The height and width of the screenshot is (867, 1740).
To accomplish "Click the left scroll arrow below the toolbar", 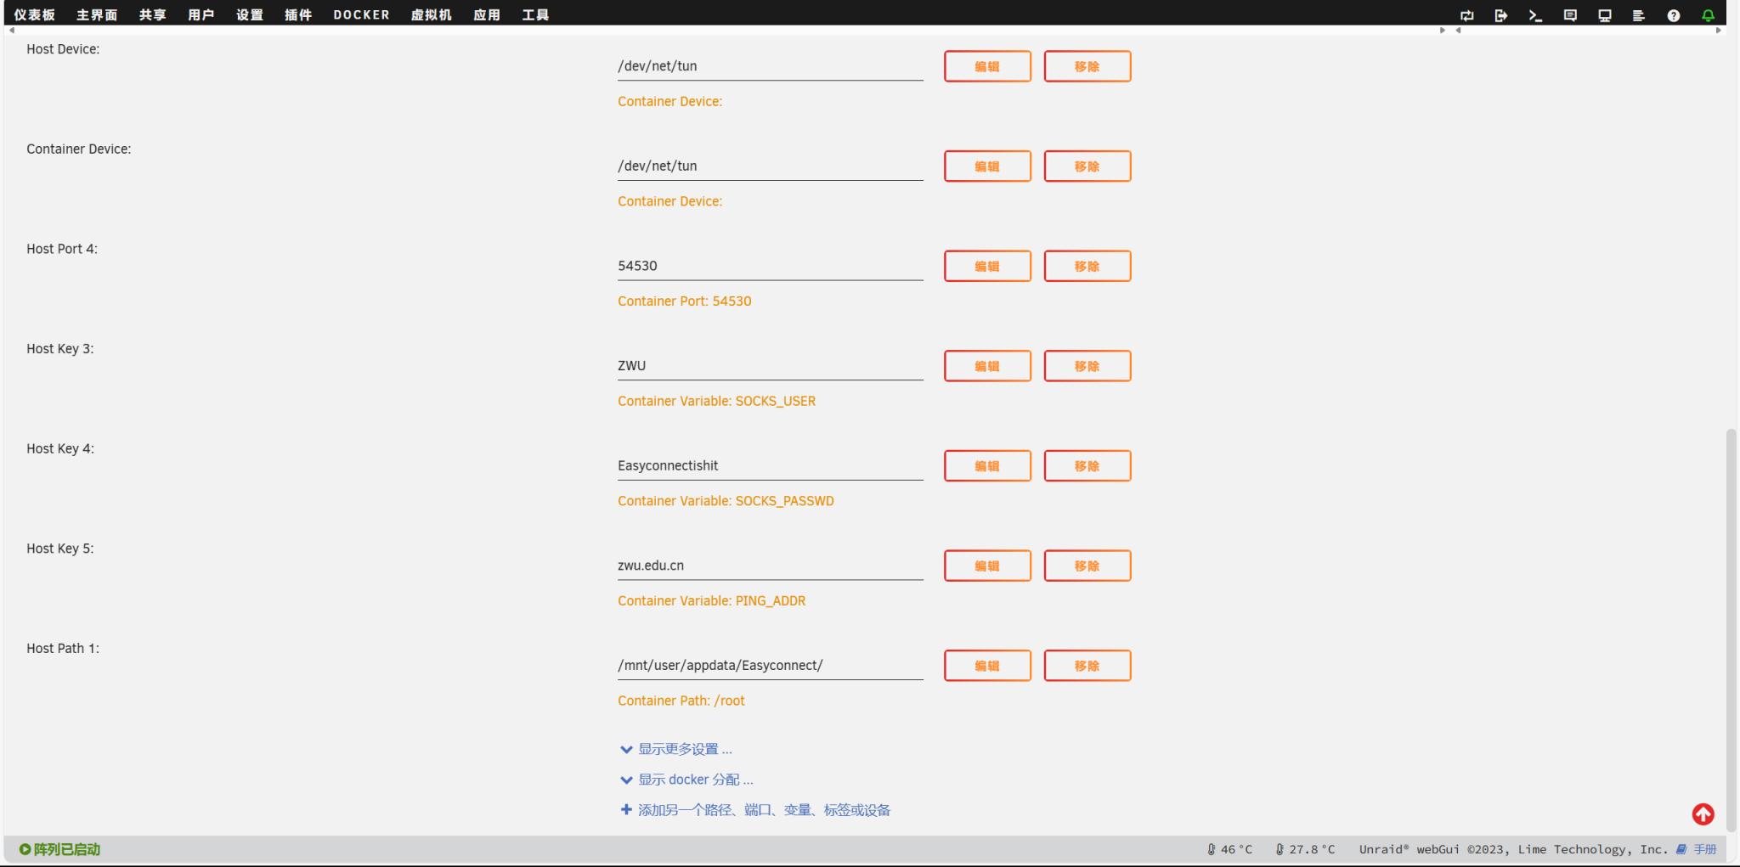I will tap(12, 29).
